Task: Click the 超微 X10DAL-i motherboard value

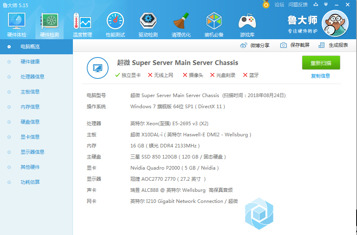Action: [x=191, y=135]
